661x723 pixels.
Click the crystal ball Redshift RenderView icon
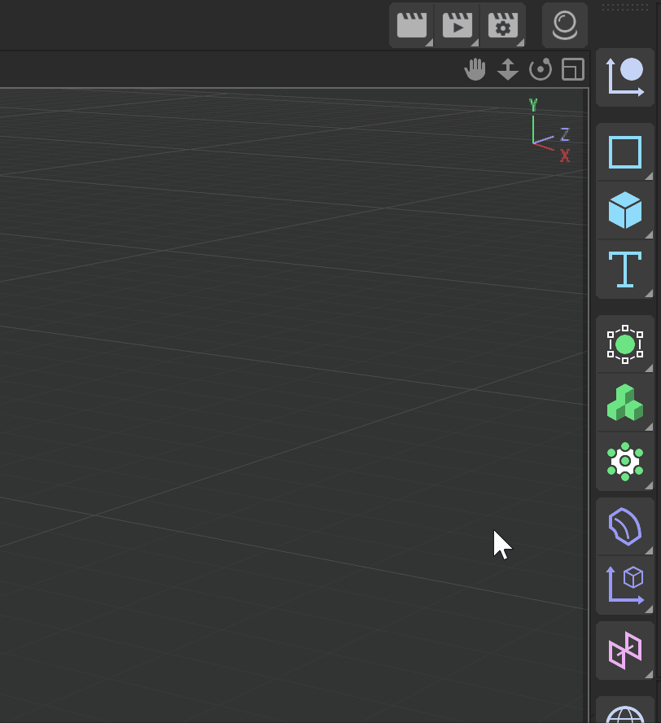[565, 25]
